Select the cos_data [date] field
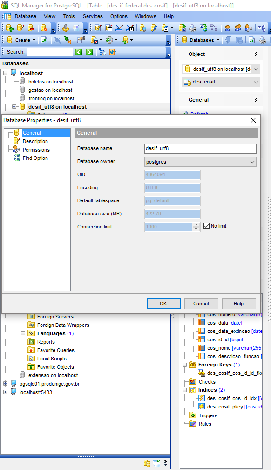This screenshot has width=271, height=470. tap(224, 323)
